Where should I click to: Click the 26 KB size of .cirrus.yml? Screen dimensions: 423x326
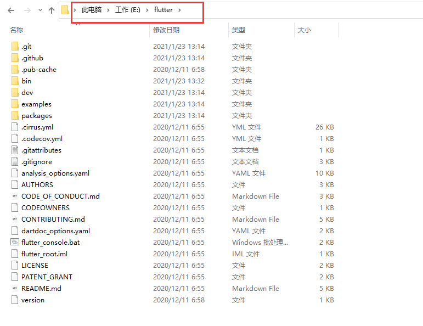tap(325, 127)
